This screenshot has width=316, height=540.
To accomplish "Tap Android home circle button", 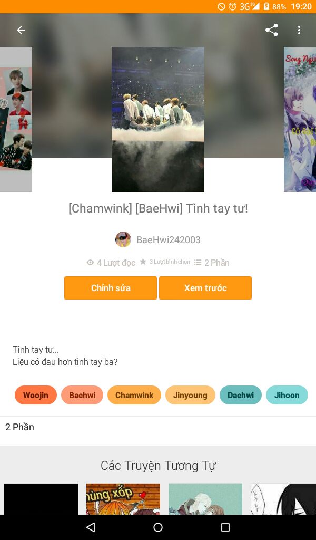I will 158,527.
